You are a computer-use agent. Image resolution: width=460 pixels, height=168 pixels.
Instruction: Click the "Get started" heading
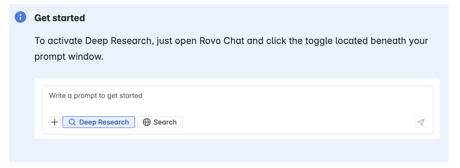59,18
